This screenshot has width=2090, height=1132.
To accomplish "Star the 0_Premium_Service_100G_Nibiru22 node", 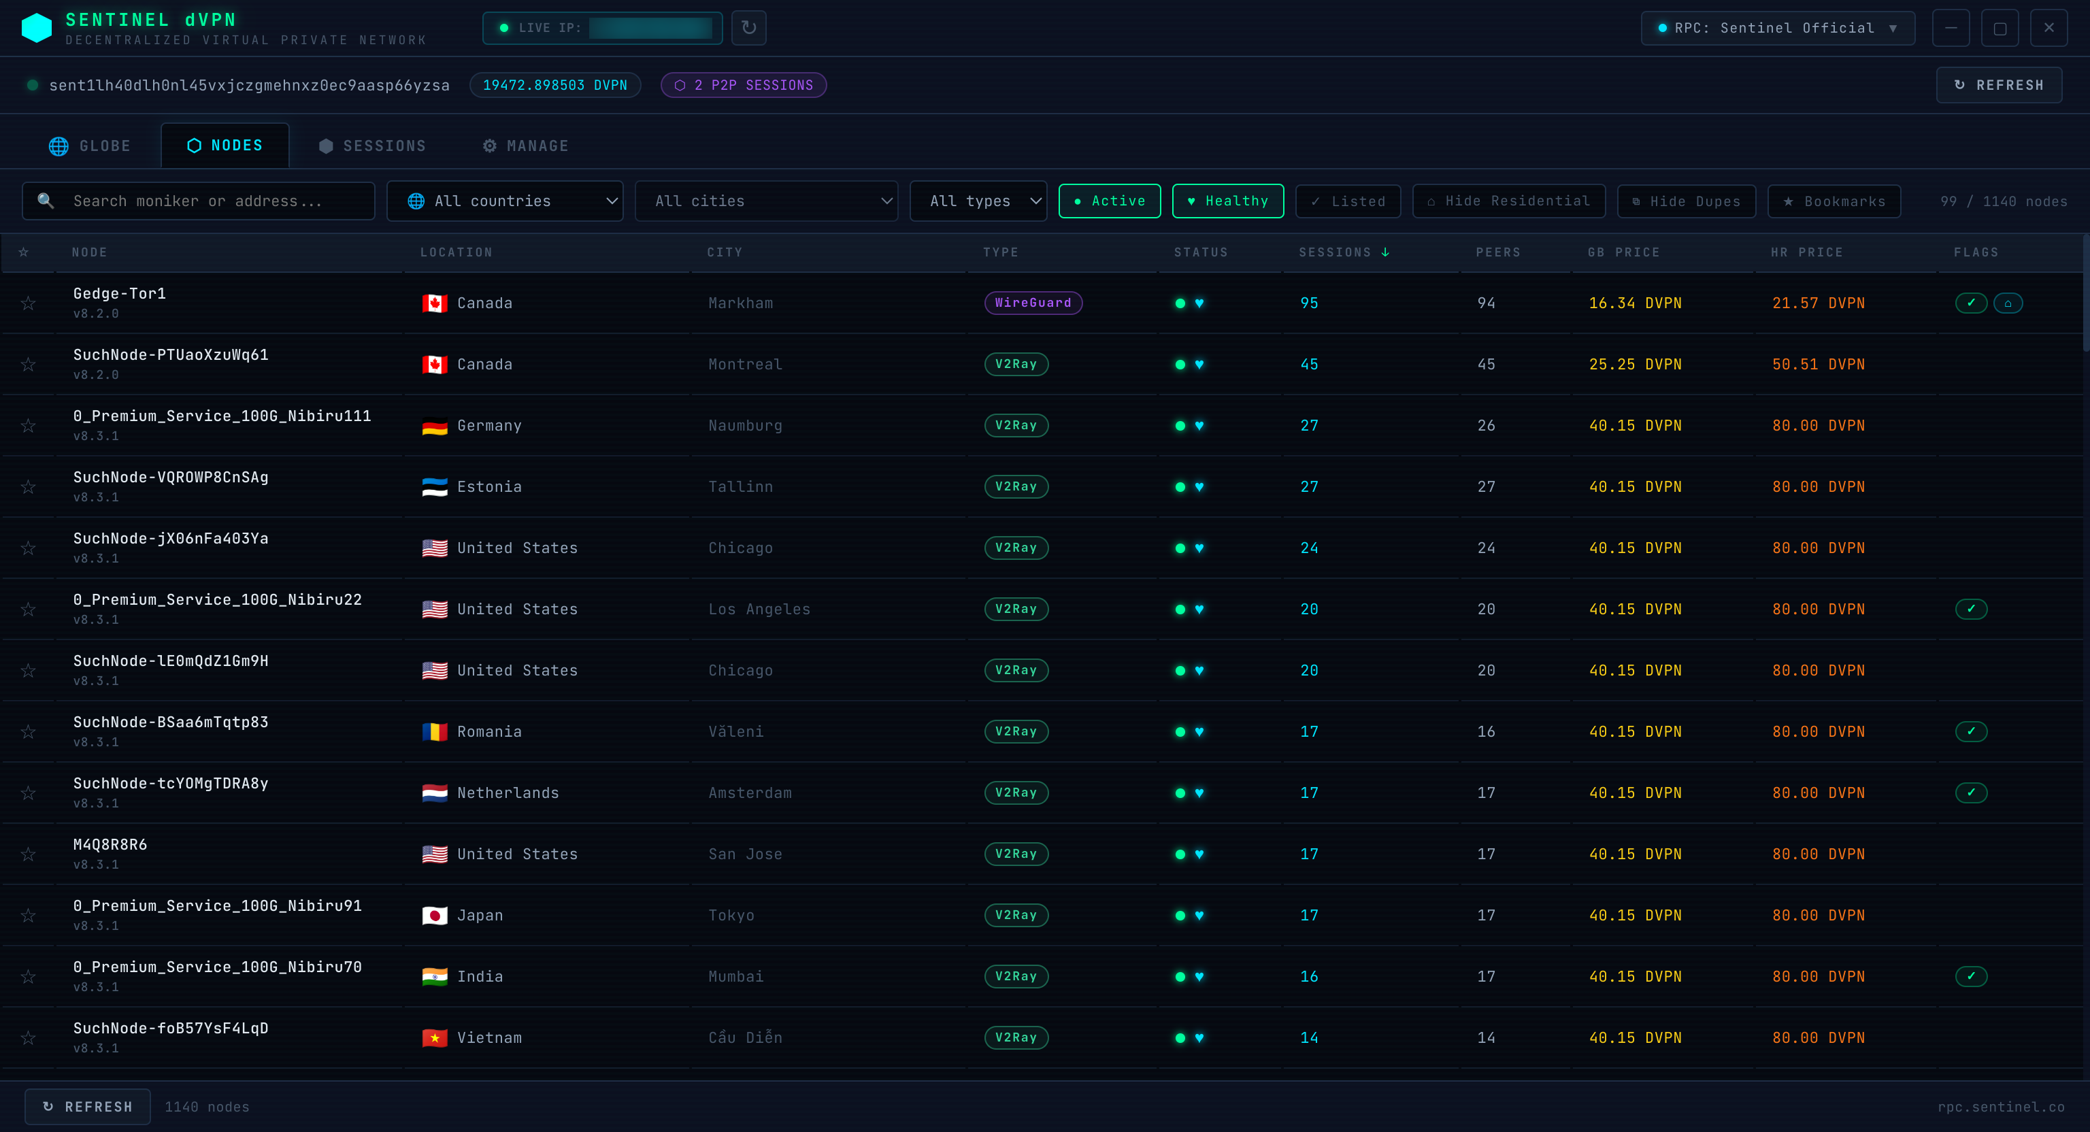I will click(x=29, y=610).
